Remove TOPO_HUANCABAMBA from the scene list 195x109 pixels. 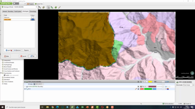click(138, 82)
